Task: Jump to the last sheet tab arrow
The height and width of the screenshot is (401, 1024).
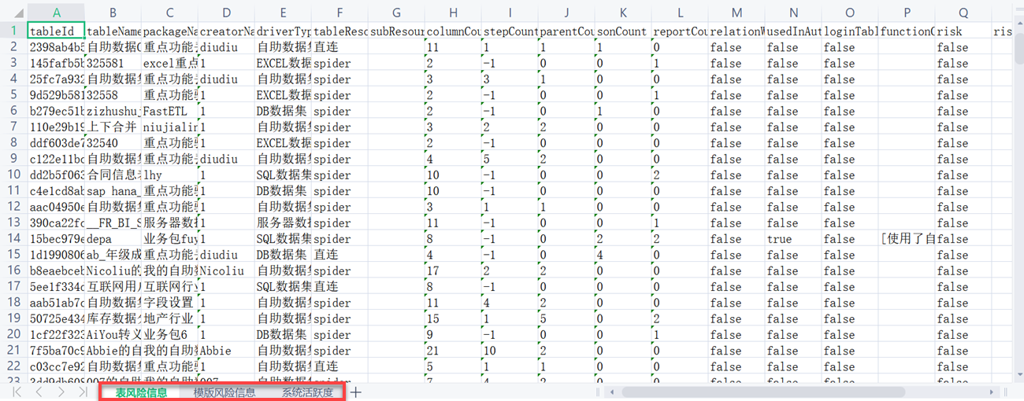Action: click(x=83, y=392)
